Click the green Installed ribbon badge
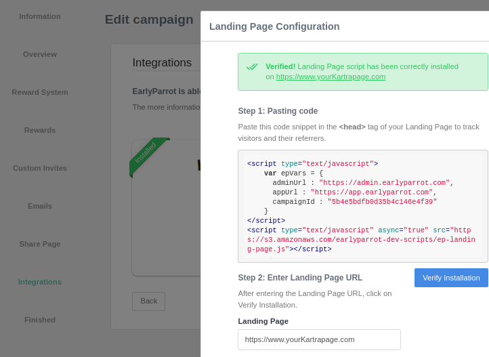The image size is (489, 357). 149,156
